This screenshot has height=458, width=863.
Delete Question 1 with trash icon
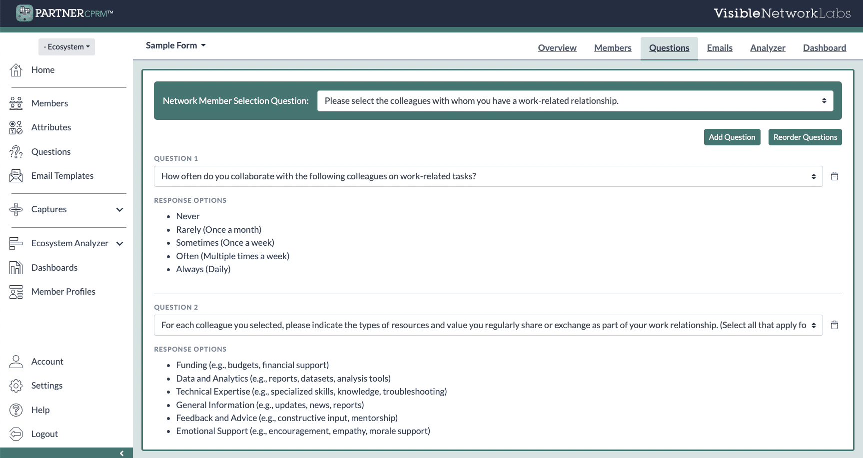(835, 176)
